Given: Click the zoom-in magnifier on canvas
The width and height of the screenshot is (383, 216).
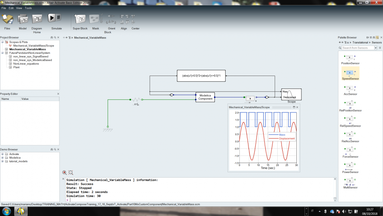Looking at the screenshot, I should [64, 173].
